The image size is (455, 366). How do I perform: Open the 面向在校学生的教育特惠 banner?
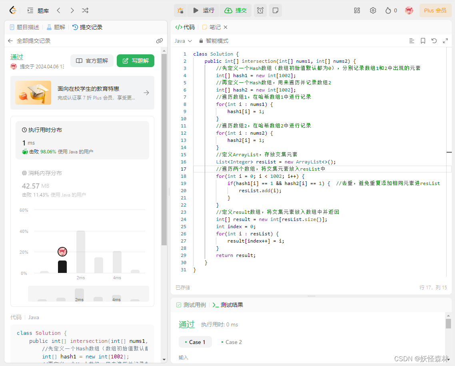[x=82, y=93]
